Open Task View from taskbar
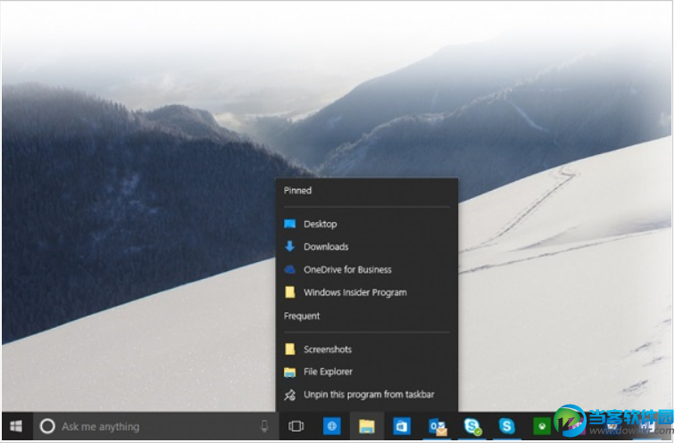 click(x=296, y=426)
